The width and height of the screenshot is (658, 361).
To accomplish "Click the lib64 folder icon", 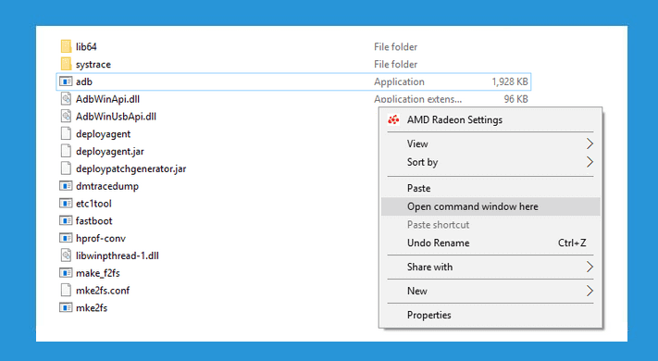I will tap(66, 46).
